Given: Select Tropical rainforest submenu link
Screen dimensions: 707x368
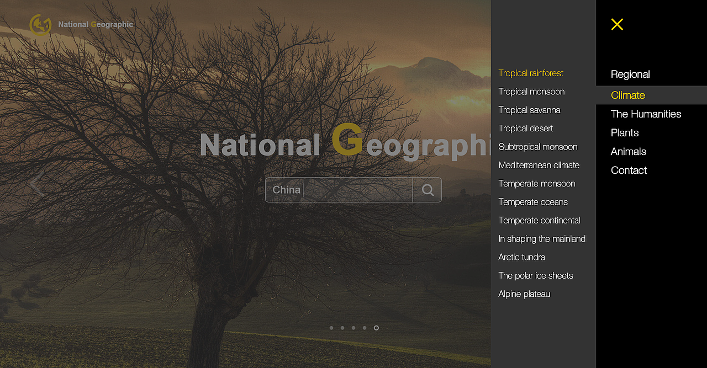Looking at the screenshot, I should 531,73.
